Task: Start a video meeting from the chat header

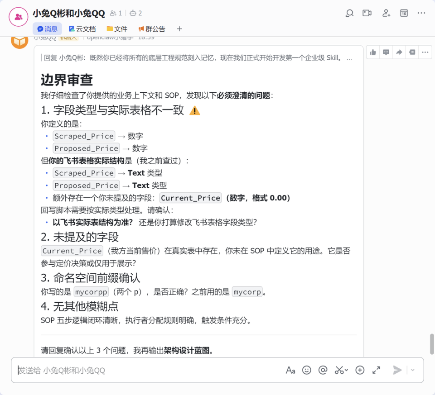Action: [367, 14]
